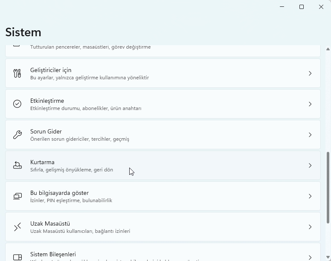The image size is (331, 261).
Task: Open Etkinleştirme using the right chevron
Action: pyautogui.click(x=310, y=104)
